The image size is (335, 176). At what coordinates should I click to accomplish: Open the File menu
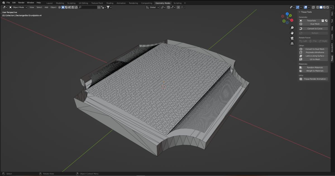(x=8, y=3)
